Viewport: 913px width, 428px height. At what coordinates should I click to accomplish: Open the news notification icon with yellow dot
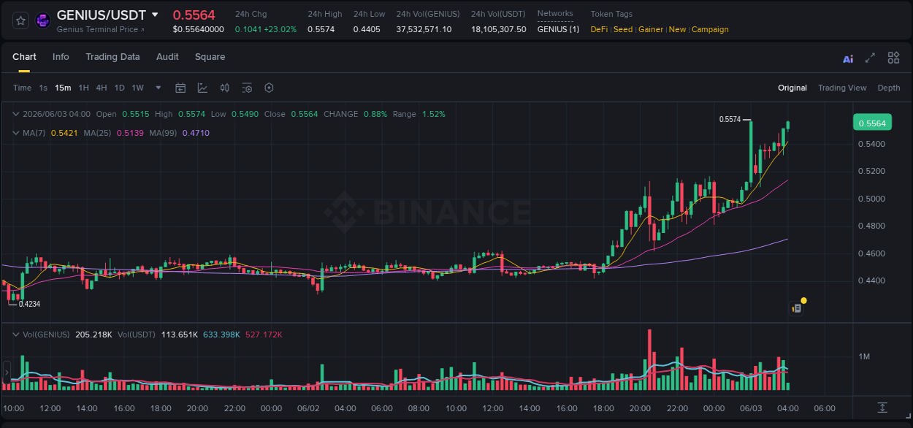pyautogui.click(x=798, y=307)
